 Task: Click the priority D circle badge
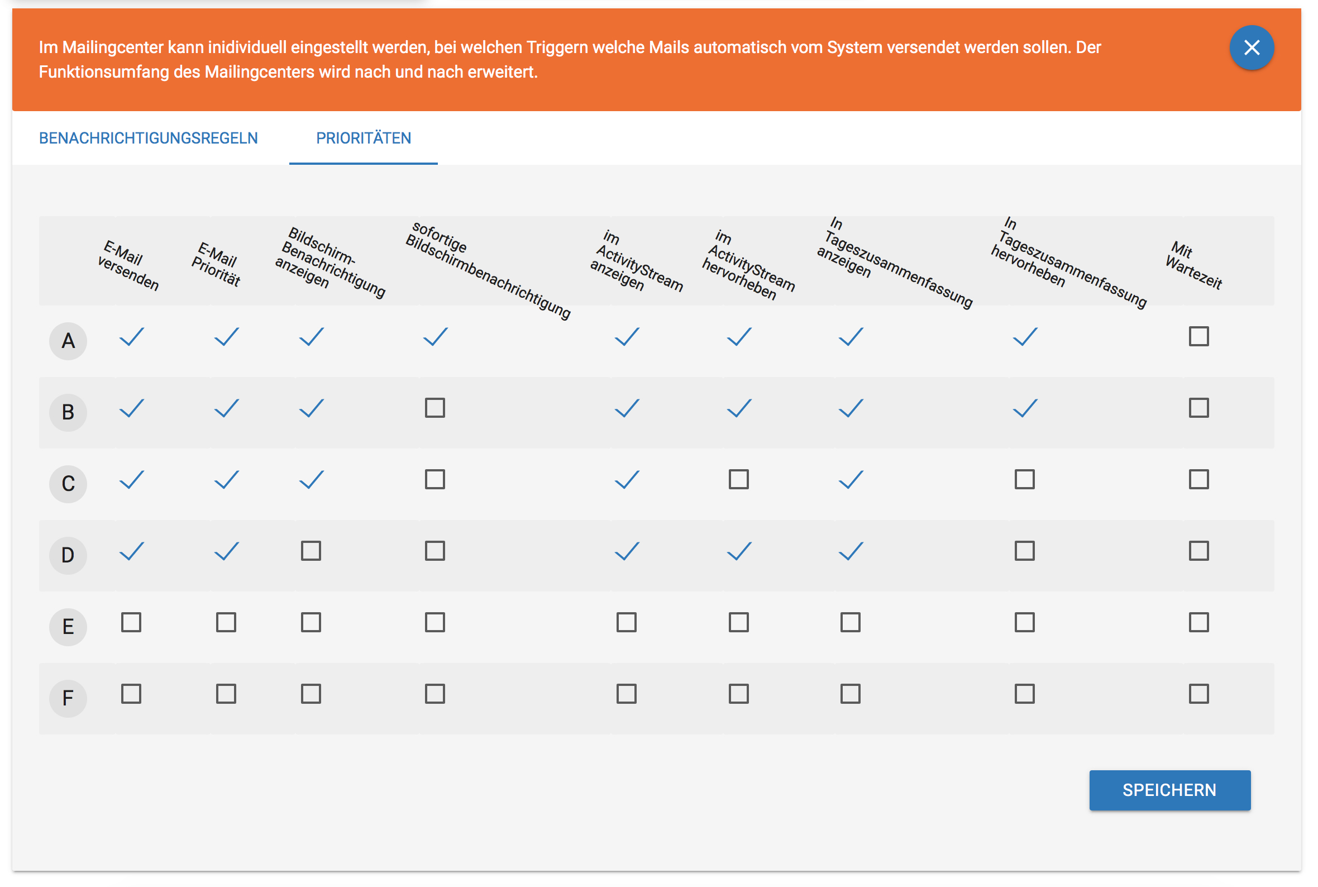tap(68, 556)
